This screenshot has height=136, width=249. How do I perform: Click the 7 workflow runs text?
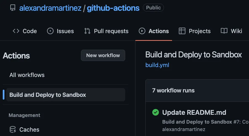pyautogui.click(x=173, y=90)
